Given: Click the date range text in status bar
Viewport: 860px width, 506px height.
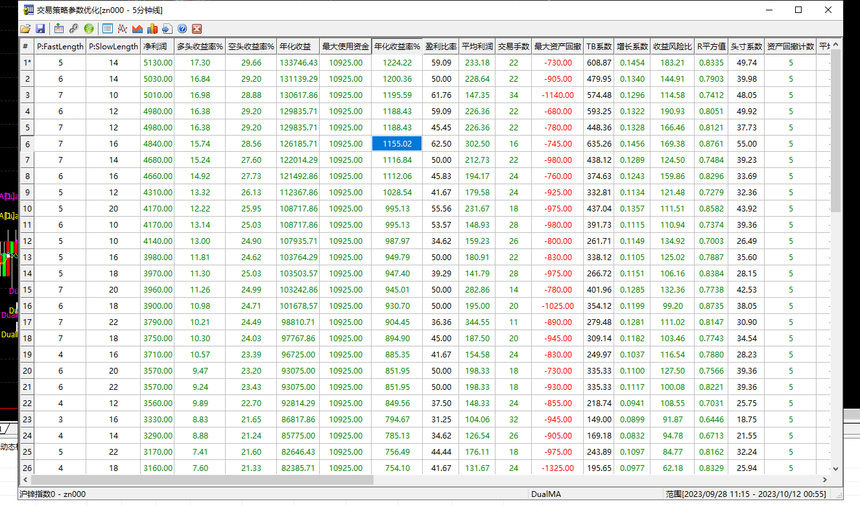Looking at the screenshot, I should click(745, 494).
